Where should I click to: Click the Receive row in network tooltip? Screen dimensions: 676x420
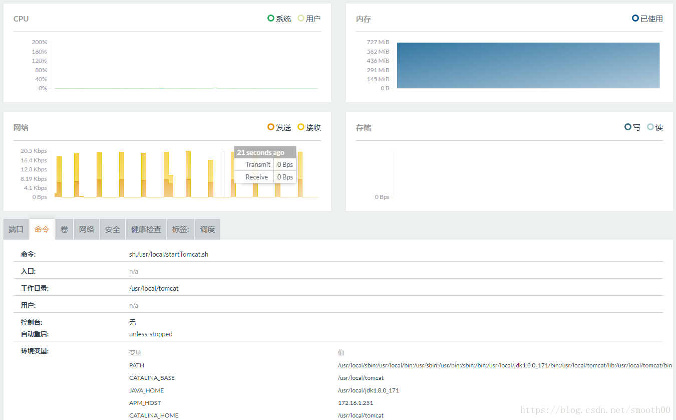coord(265,177)
